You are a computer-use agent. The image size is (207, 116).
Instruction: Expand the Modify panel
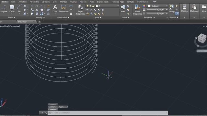point(40,17)
